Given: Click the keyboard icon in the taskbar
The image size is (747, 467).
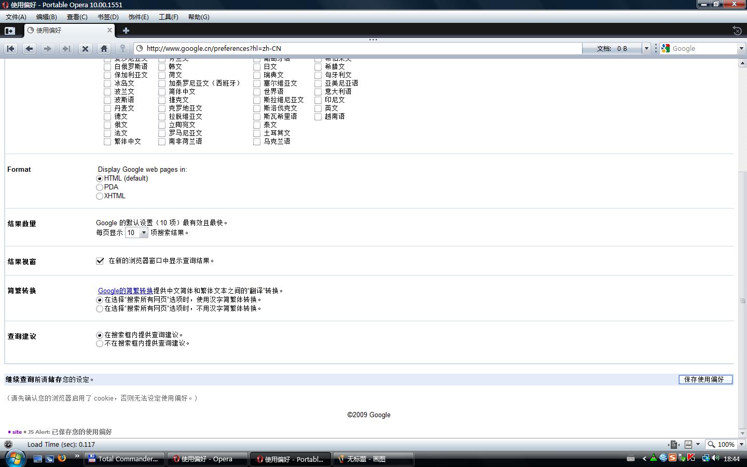Looking at the screenshot, I should click(631, 459).
